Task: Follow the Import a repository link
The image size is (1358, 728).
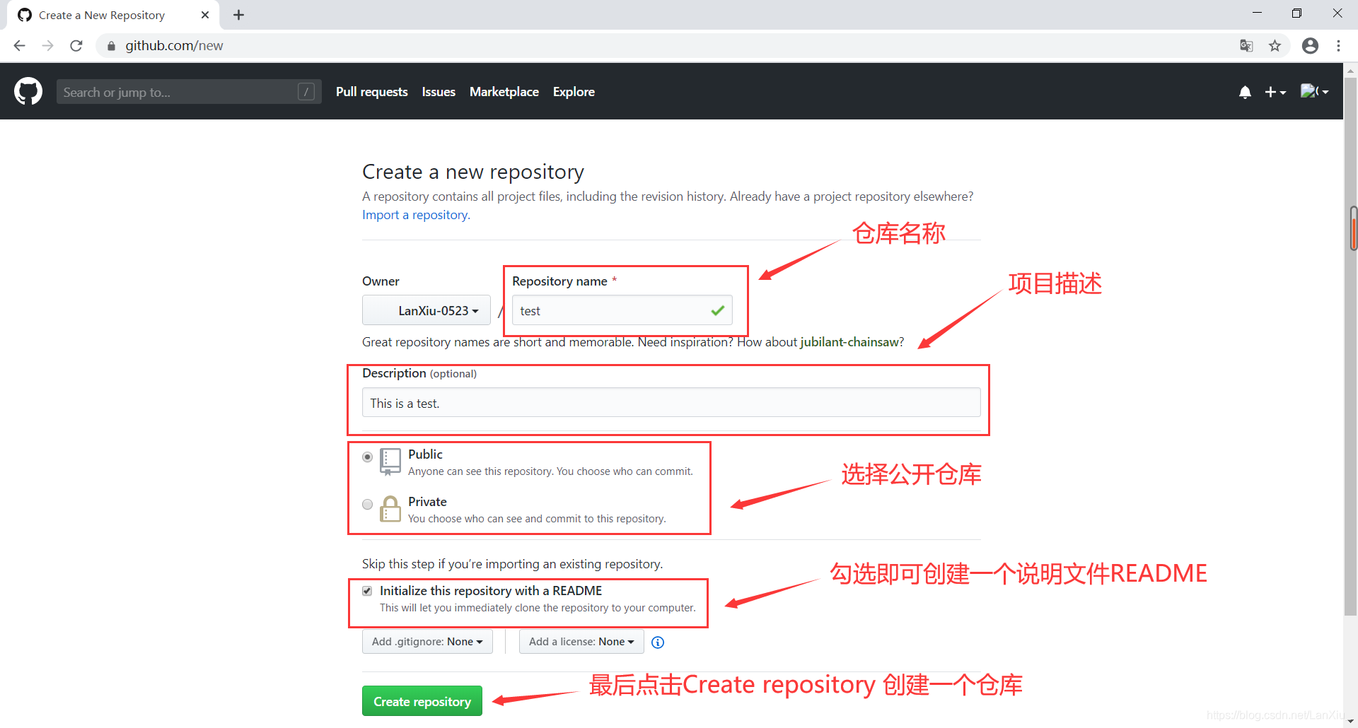Action: (x=415, y=215)
